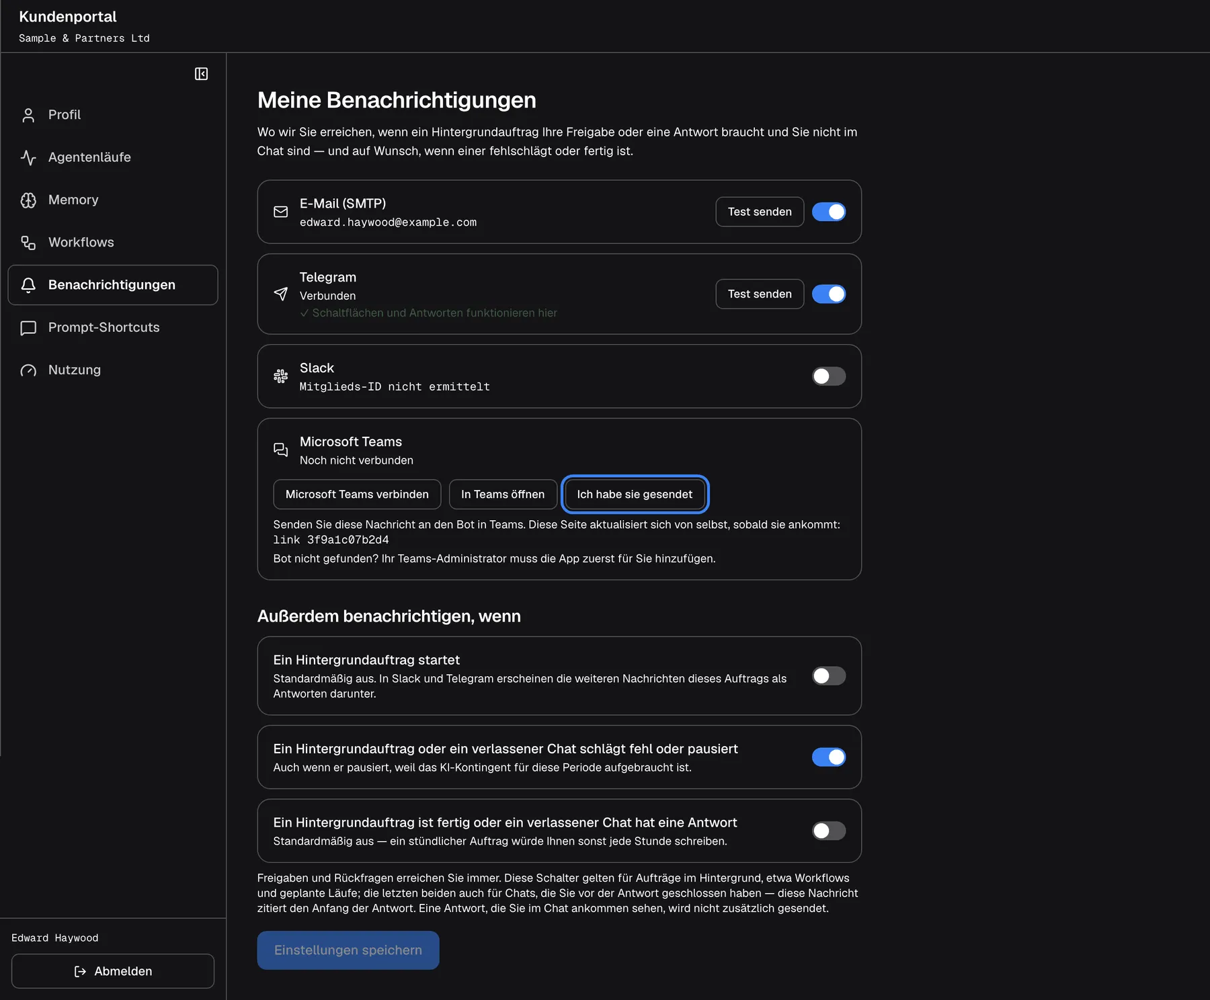Click 'In Teams öffnen' button
This screenshot has width=1210, height=1000.
point(503,494)
